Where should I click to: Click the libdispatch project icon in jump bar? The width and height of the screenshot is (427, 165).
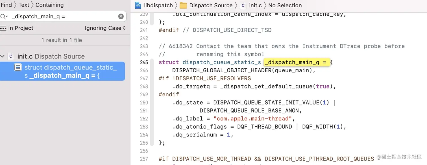(138, 5)
